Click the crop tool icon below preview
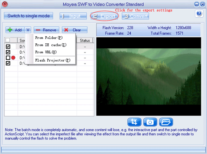This screenshot has width=207, height=154. pyautogui.click(x=134, y=122)
